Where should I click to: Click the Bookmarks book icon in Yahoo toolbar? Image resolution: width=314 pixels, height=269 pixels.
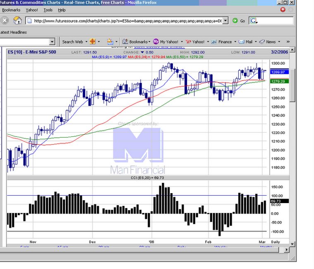125,41
